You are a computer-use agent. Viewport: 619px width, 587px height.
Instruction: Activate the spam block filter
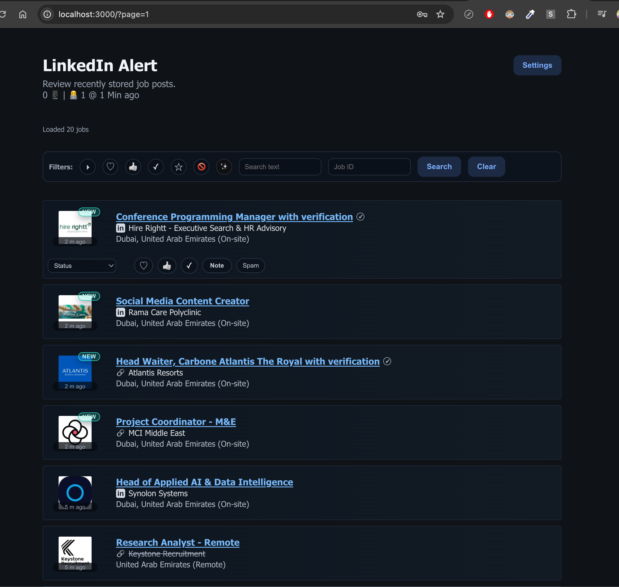pos(201,167)
